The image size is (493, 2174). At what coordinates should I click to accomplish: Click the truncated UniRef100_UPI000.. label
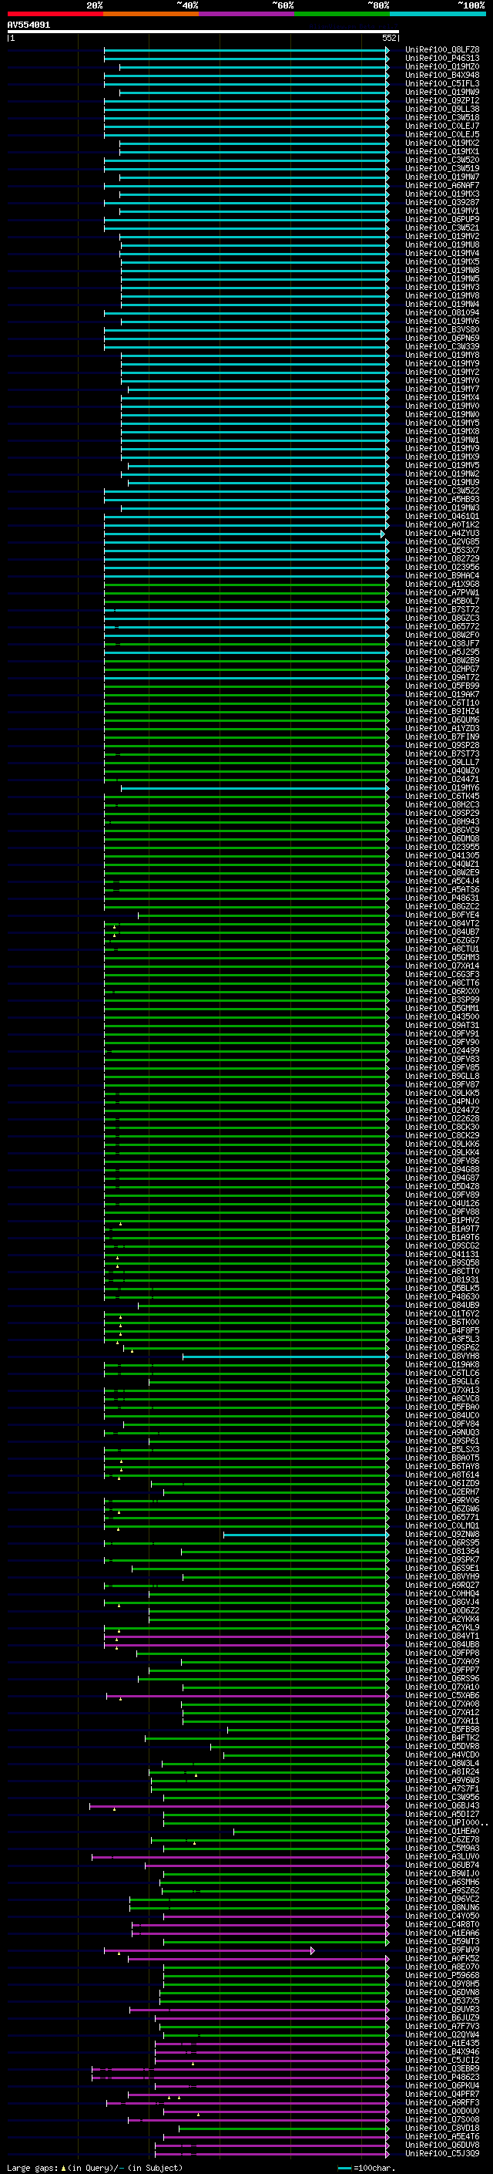point(446,1823)
